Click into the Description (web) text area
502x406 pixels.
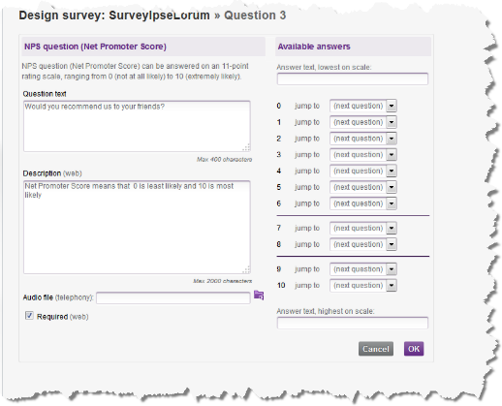[x=137, y=228]
